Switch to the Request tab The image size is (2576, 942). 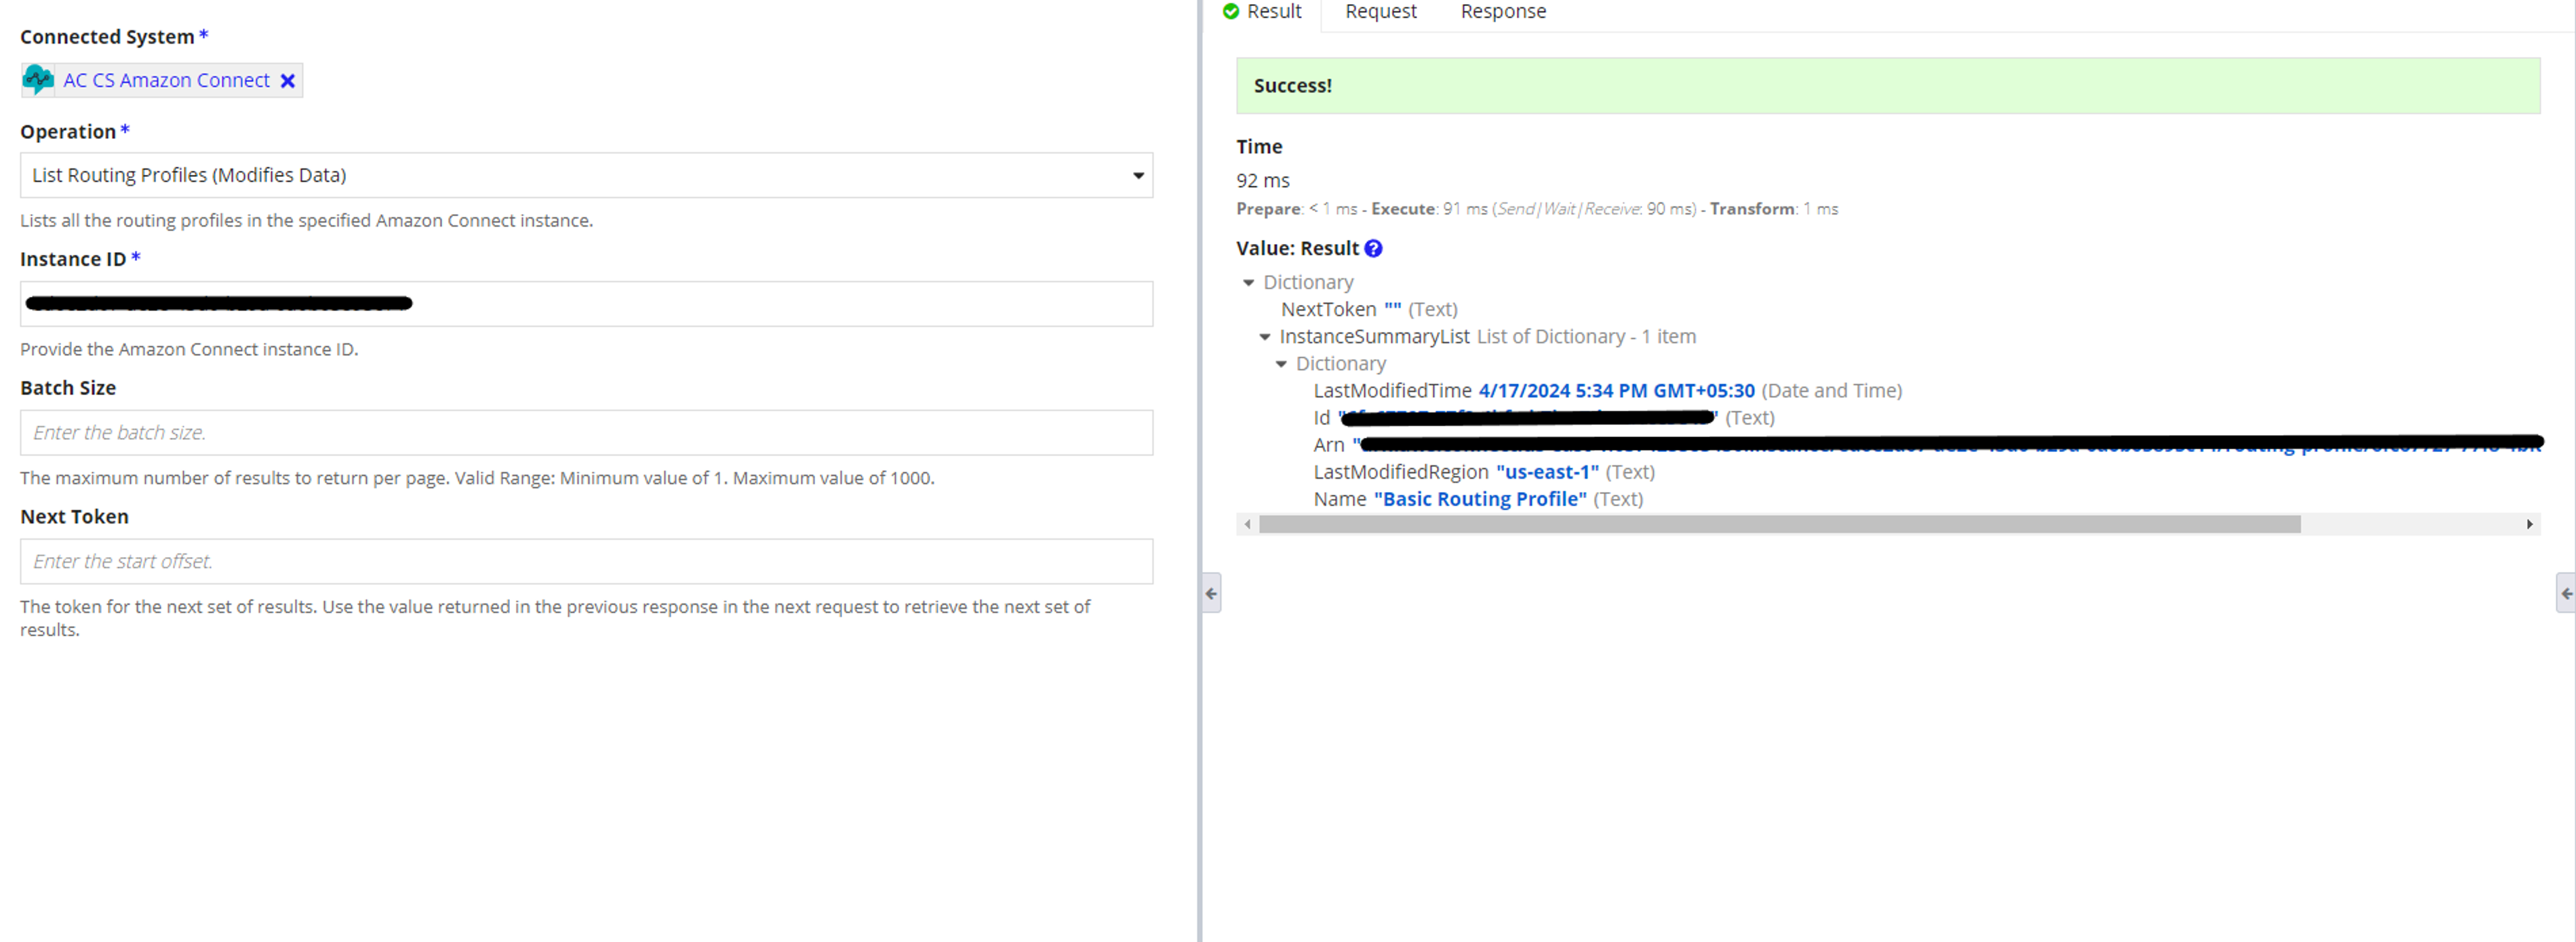(1380, 12)
